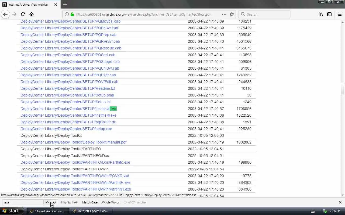Open pqDplCtr.rtc link

pos(68,122)
